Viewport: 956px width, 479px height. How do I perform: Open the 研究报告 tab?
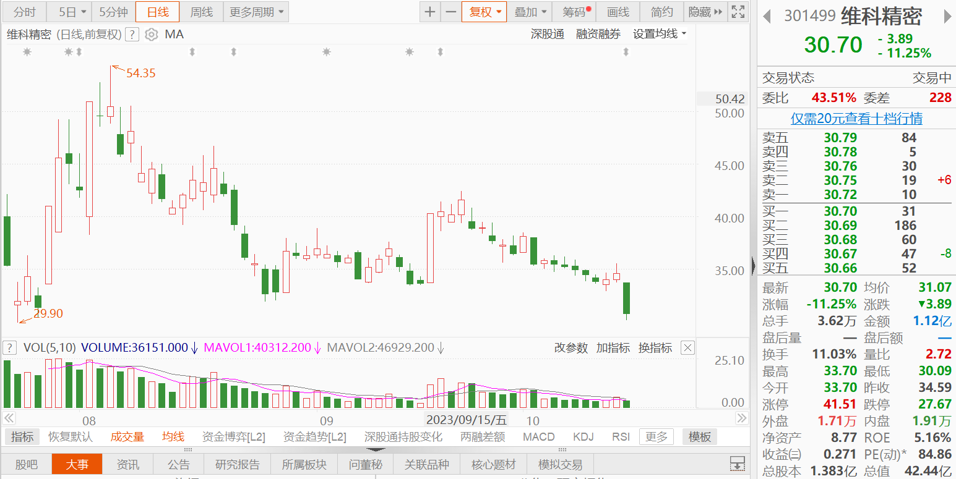(x=238, y=464)
